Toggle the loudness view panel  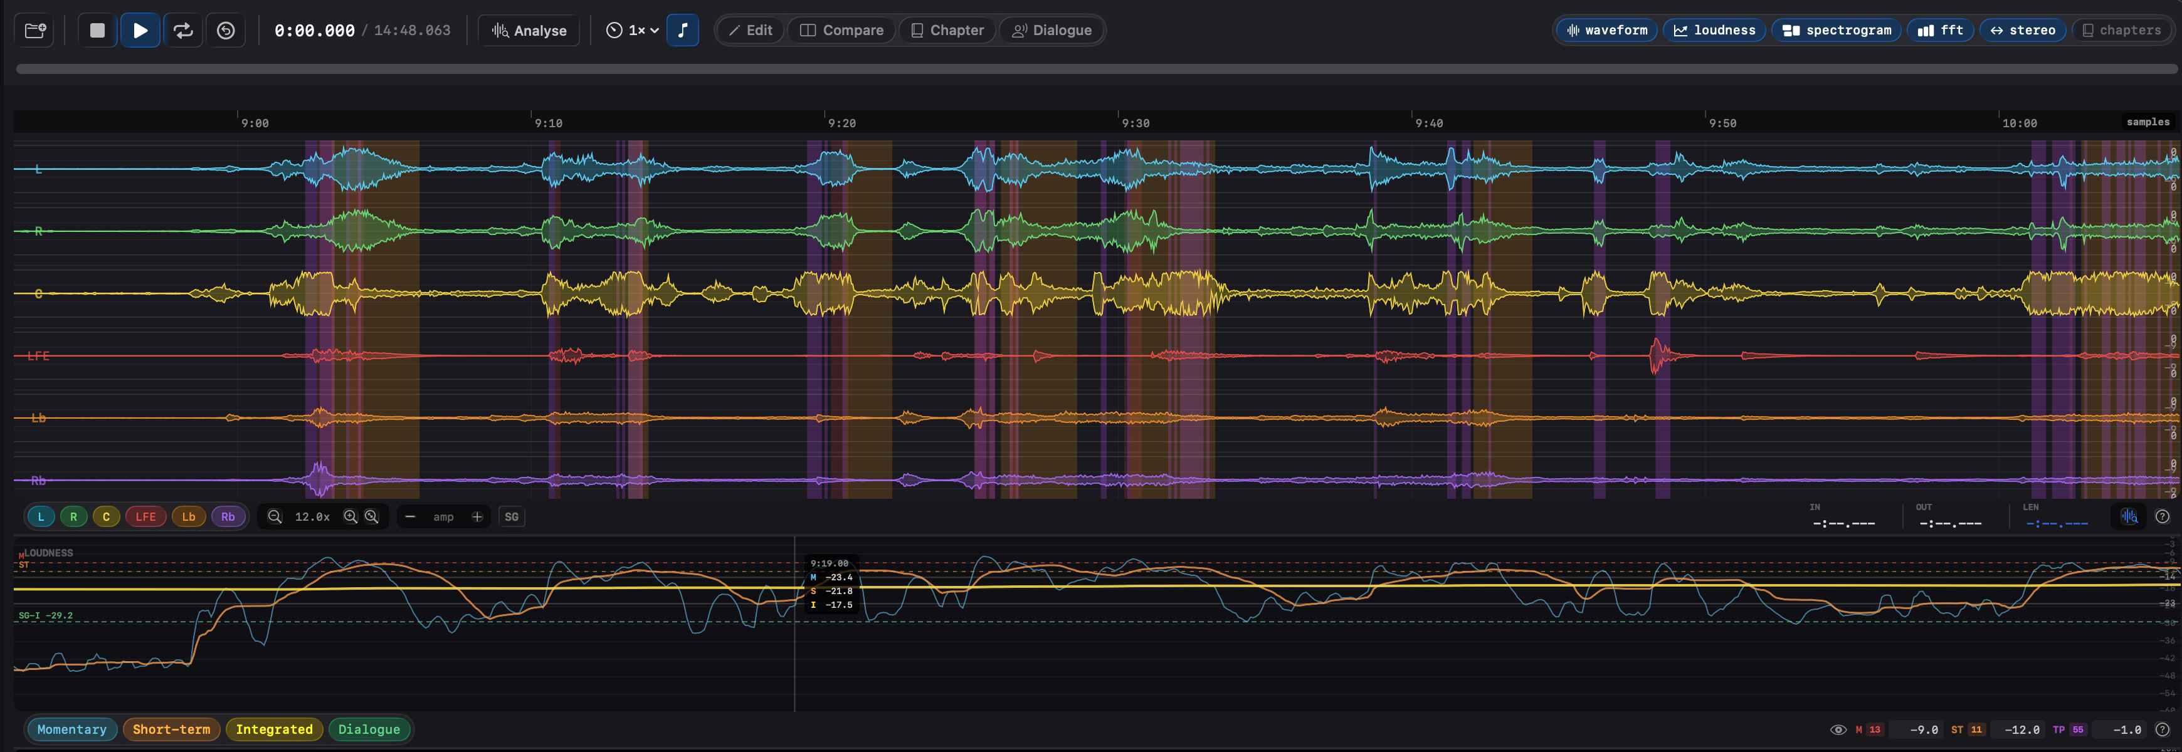pos(1714,31)
